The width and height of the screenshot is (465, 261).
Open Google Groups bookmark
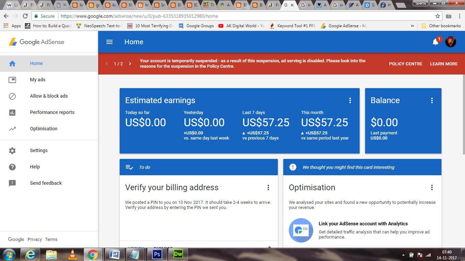[196, 26]
